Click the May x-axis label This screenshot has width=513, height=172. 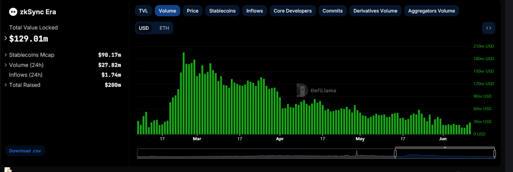click(360, 139)
